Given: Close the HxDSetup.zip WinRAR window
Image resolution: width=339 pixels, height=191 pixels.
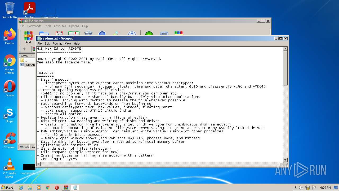Looking at the screenshot, I should coord(268,21).
